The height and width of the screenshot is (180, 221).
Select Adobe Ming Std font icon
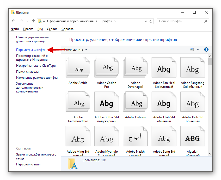tap(78, 136)
